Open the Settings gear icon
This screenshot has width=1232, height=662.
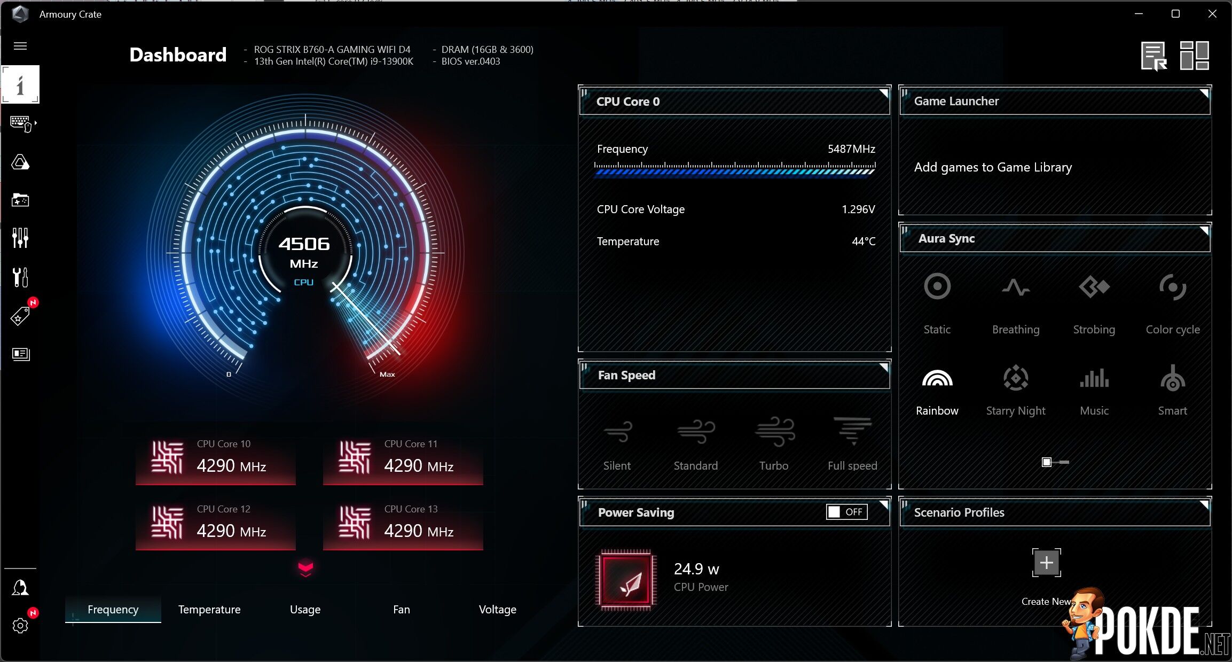(x=20, y=626)
